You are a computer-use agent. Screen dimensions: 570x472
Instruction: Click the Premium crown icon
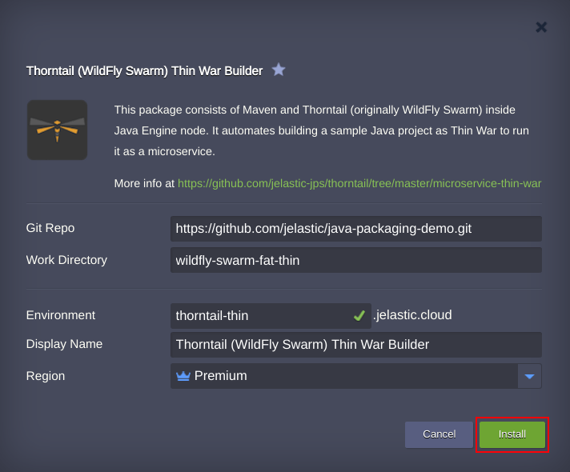click(x=183, y=376)
